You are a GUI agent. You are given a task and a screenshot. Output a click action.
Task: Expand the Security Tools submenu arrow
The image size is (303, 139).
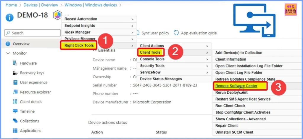coord(207,66)
